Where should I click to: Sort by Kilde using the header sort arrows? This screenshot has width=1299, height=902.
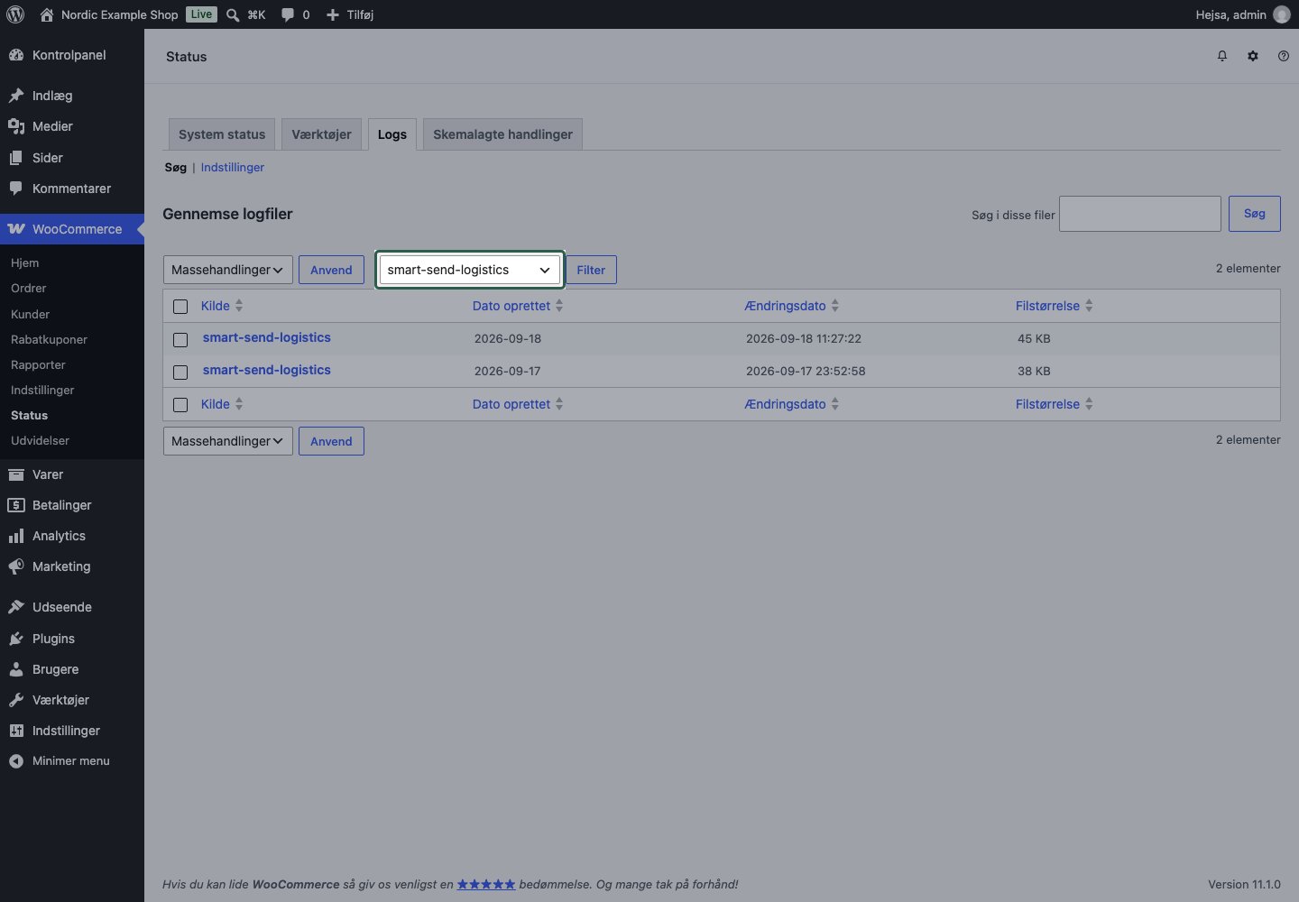[239, 306]
